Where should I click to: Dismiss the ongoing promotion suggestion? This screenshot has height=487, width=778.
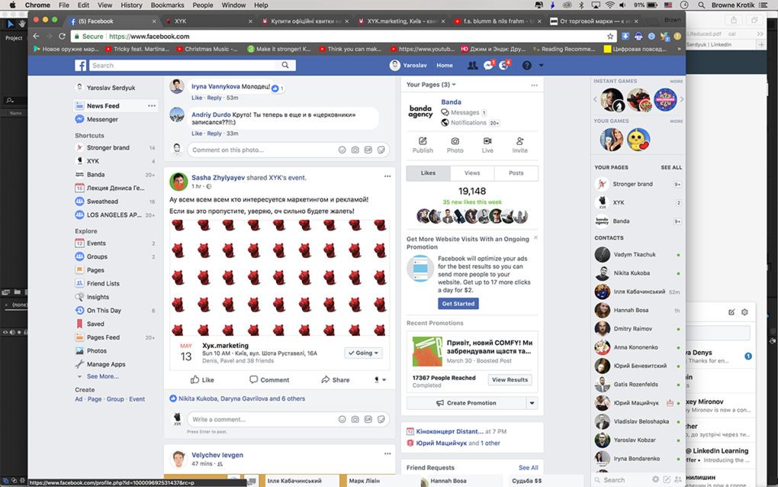pyautogui.click(x=535, y=238)
